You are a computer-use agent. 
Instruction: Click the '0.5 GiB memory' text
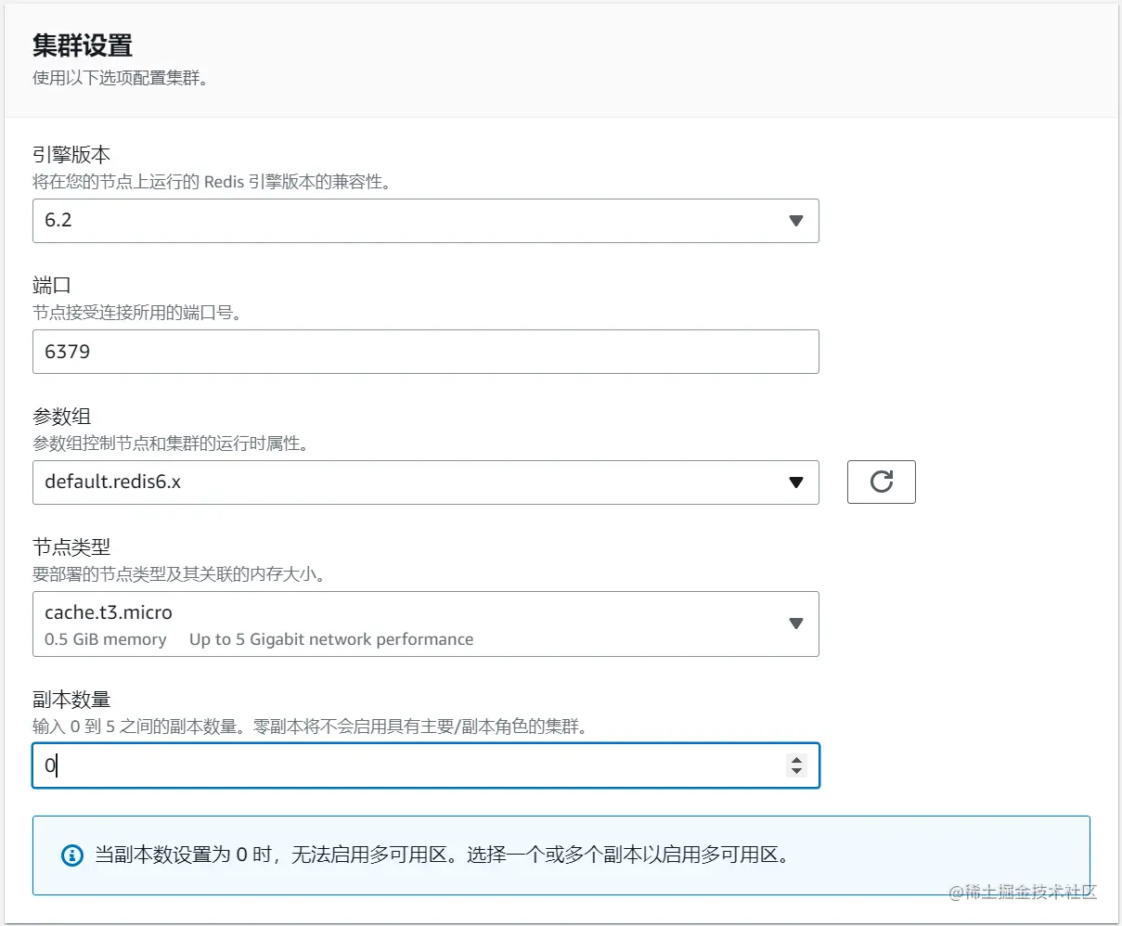pos(106,639)
